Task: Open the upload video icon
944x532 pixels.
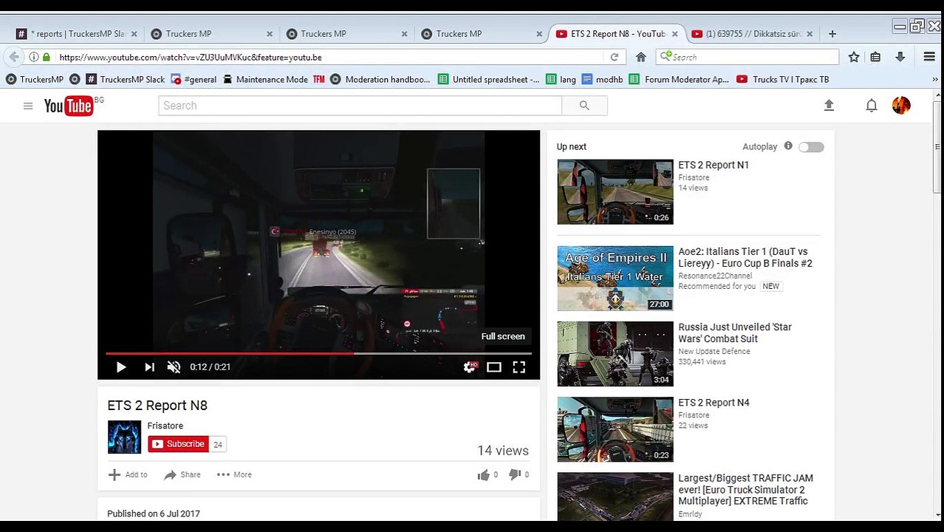Action: (829, 106)
